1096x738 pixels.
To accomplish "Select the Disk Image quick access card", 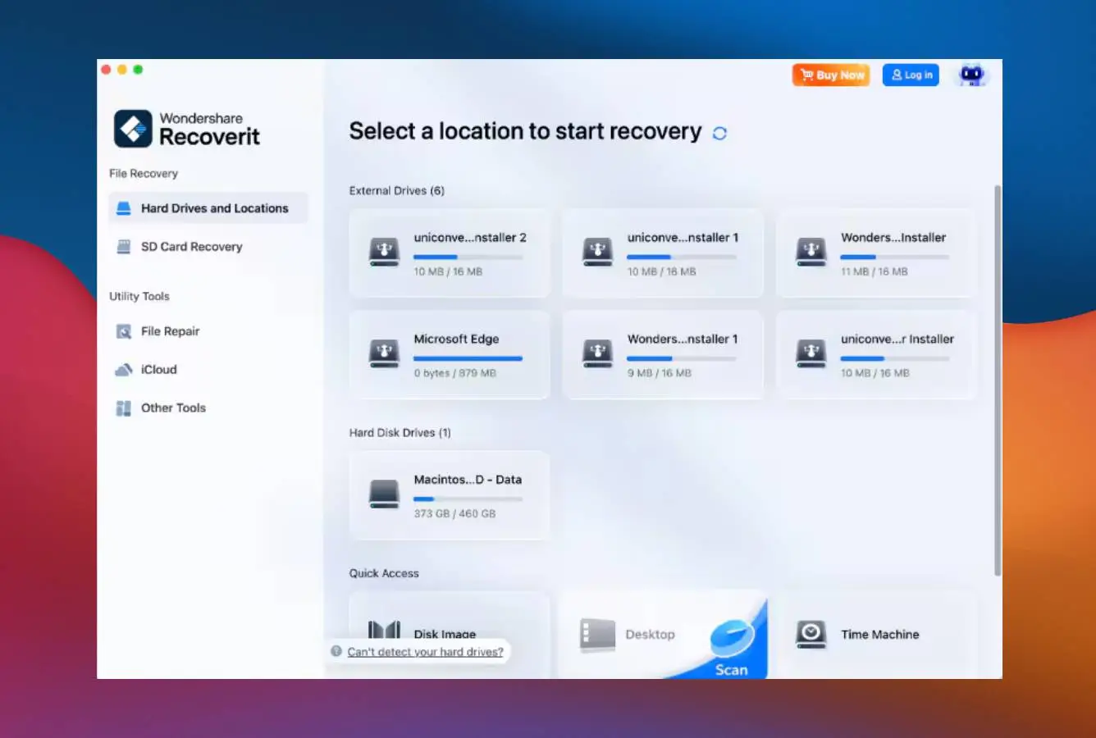I will coord(450,635).
